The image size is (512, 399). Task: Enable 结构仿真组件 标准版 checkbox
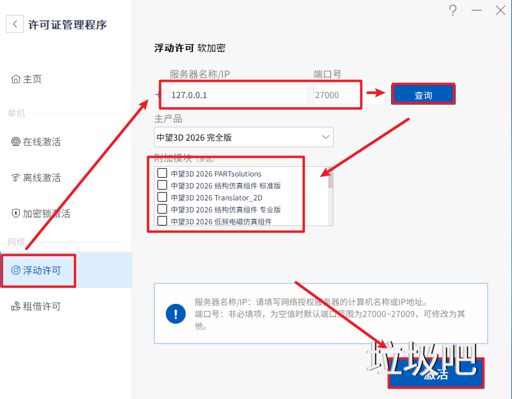coord(162,185)
